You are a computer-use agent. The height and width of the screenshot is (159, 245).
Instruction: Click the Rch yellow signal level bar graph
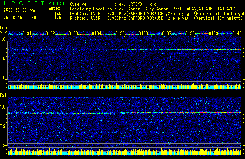[125, 152]
